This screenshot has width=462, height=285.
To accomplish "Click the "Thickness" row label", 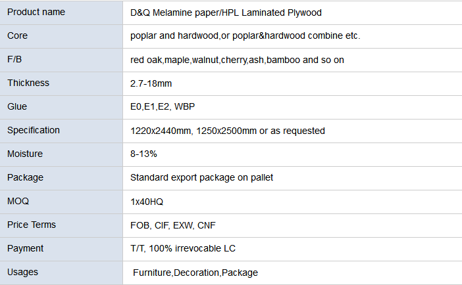I will point(28,83).
